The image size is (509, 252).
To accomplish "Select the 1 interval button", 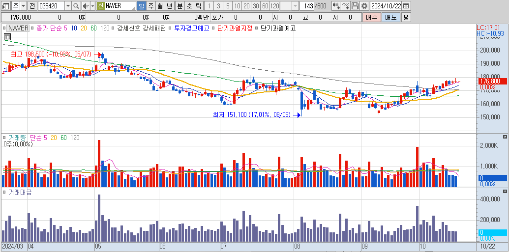I will point(209,6).
